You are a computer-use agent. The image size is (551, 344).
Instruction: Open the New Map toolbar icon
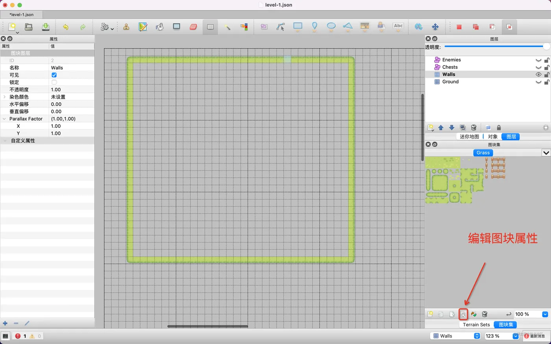point(12,27)
